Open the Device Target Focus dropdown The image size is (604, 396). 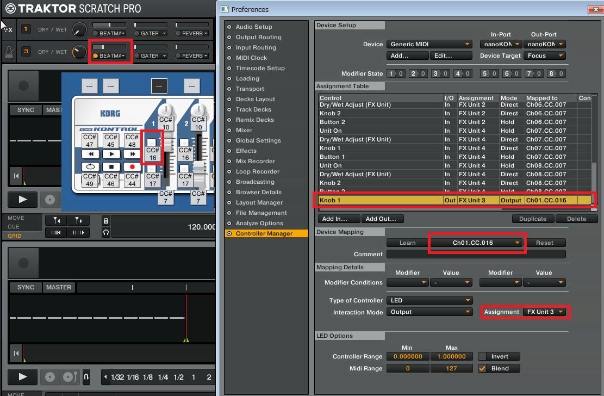(x=544, y=56)
